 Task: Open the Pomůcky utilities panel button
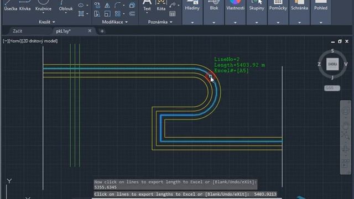278,6
